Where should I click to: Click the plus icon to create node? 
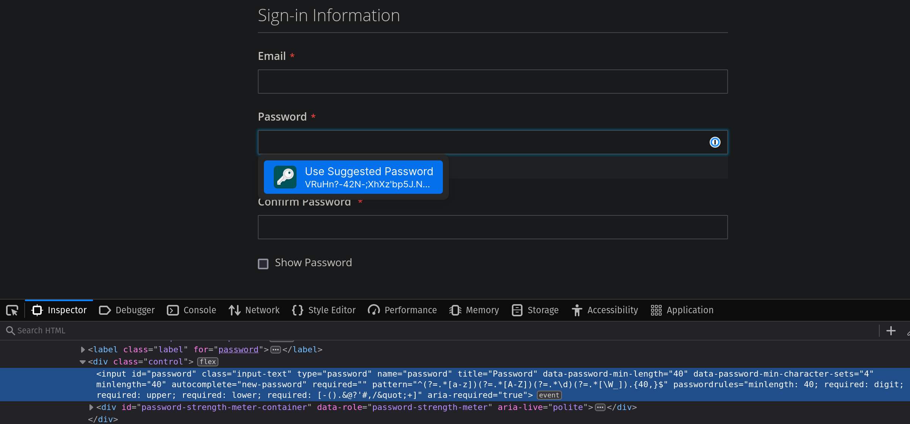pos(891,331)
